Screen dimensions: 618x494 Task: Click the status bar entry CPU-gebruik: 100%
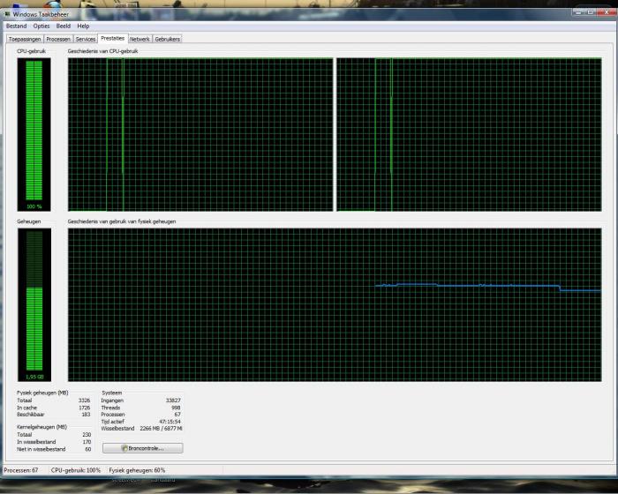click(76, 470)
